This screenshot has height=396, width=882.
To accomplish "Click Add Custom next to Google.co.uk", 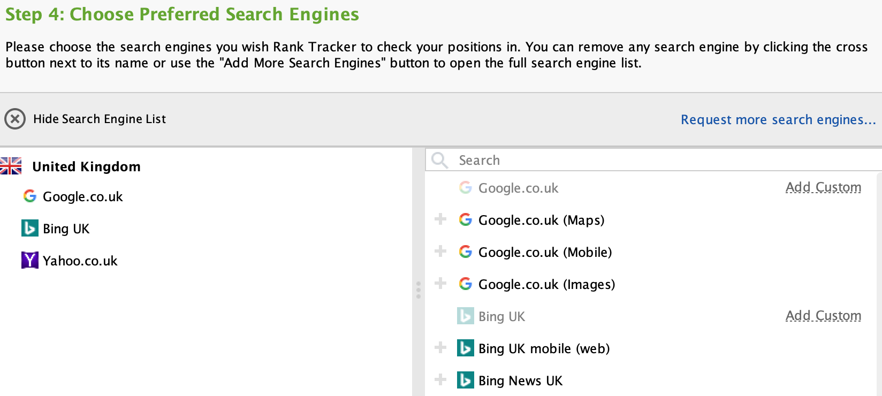I will pos(823,187).
